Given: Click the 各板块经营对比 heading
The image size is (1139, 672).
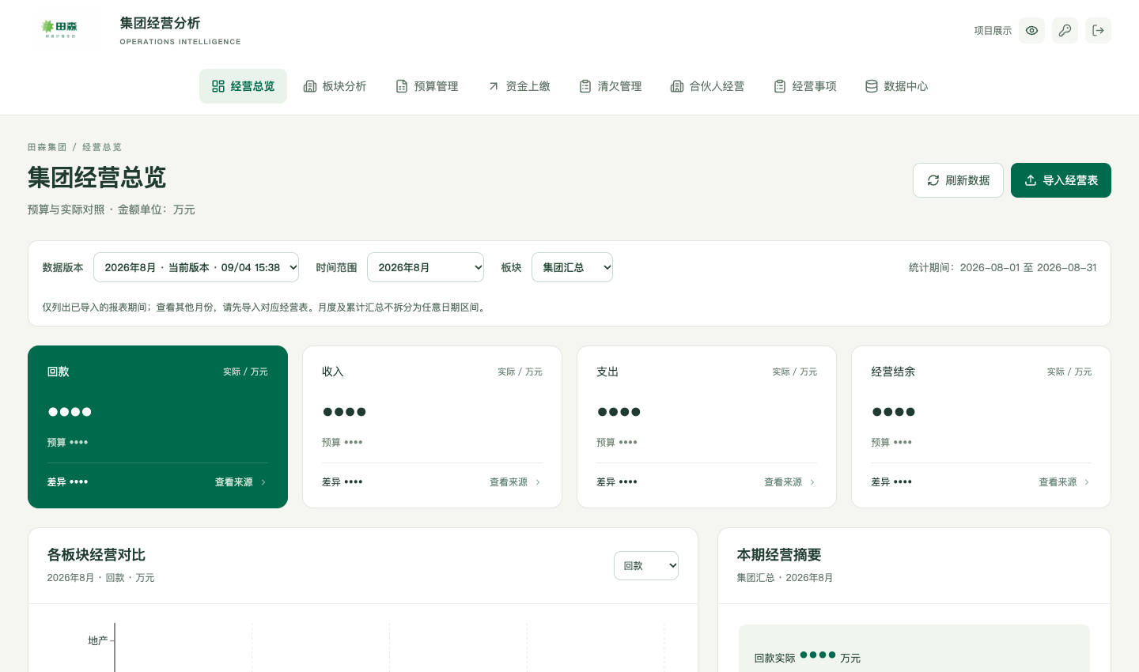Looking at the screenshot, I should pos(96,555).
